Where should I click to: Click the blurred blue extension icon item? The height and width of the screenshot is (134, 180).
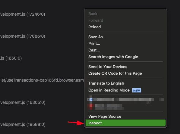[x=125, y=100]
